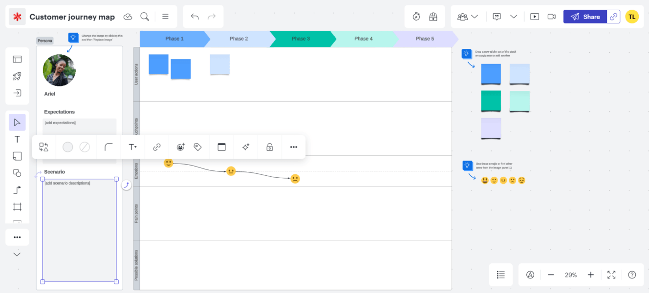Open the more options menu in the context toolbar
Screen dimensions: 649x293
pyautogui.click(x=293, y=146)
